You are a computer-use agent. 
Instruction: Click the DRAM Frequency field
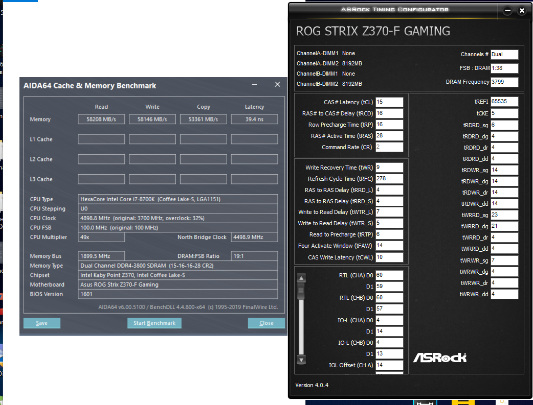click(504, 82)
